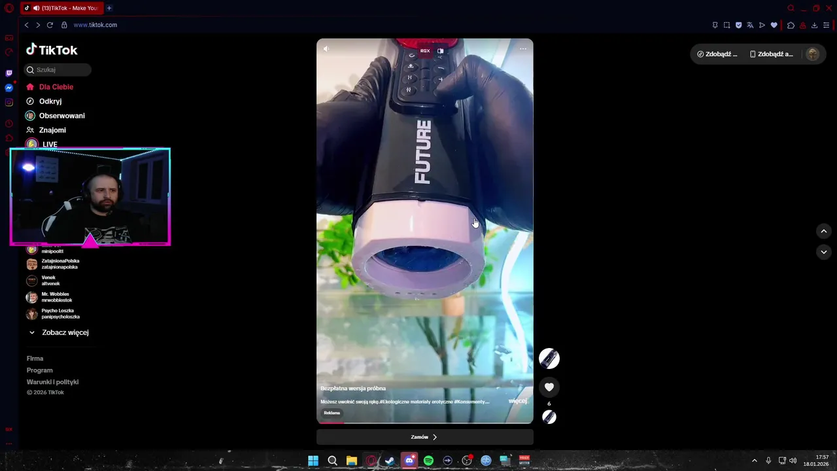Screen dimensions: 837x471
Task: Go to next video with down arrow
Action: pyautogui.click(x=824, y=252)
